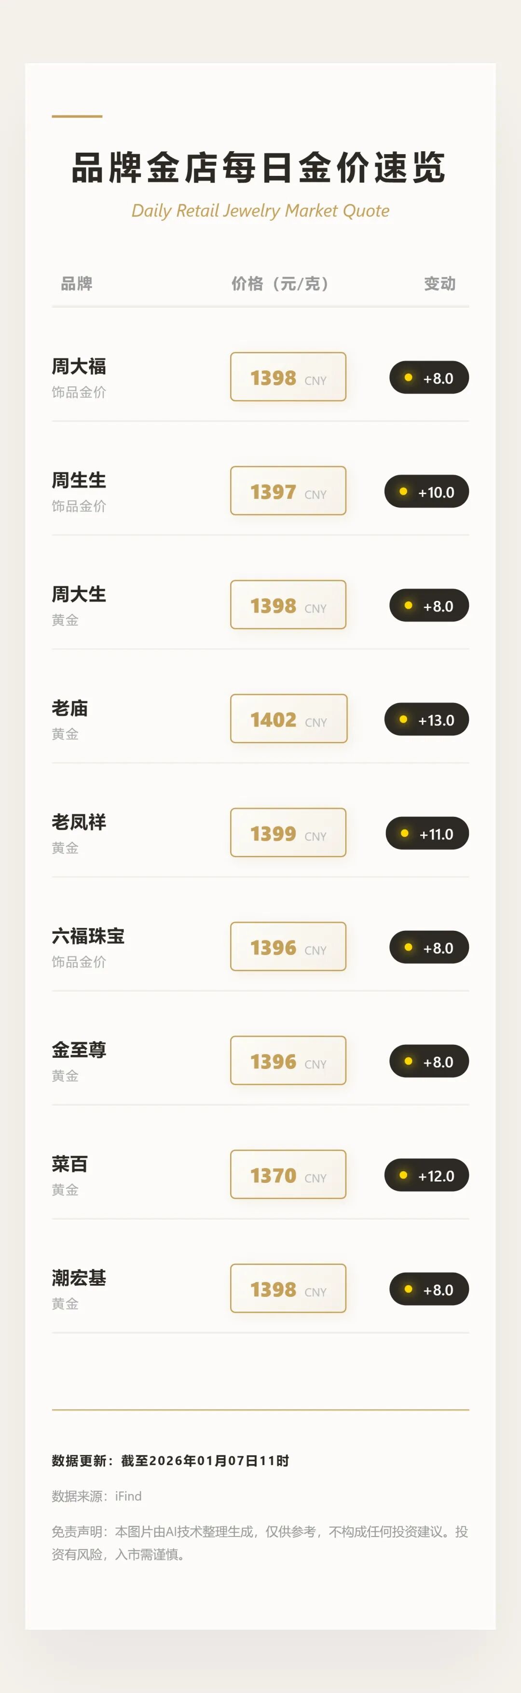Click the yellow dot in 周大福's change badge
Viewport: 521px width, 1693px height.
pyautogui.click(x=408, y=377)
